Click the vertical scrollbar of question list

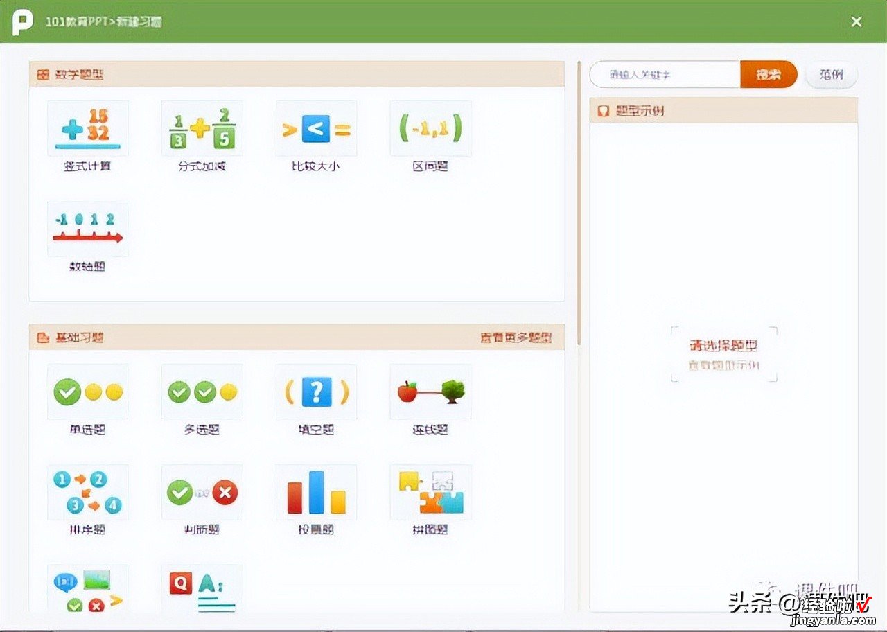click(579, 204)
